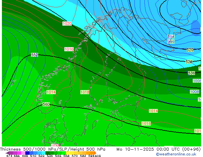The height and width of the screenshot is (157, 203).
Task: Click the 546 legend value
Action: coord(58,156)
